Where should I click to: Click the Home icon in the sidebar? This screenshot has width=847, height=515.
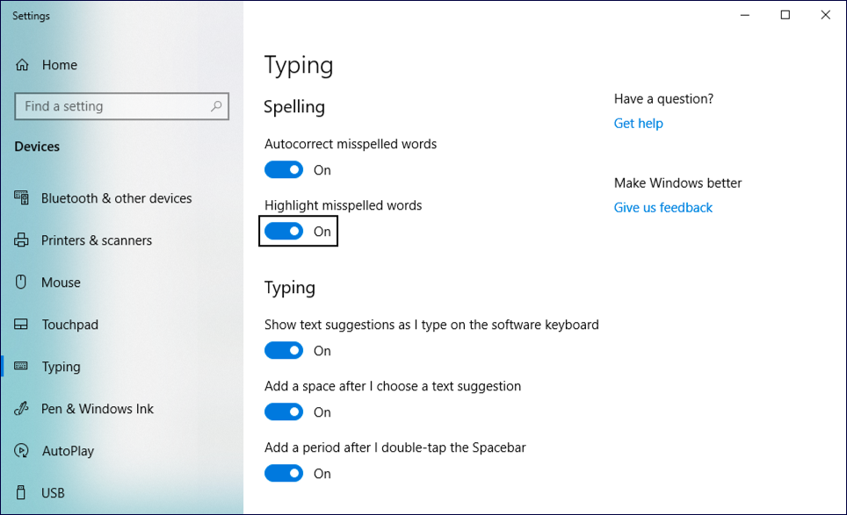pyautogui.click(x=24, y=64)
